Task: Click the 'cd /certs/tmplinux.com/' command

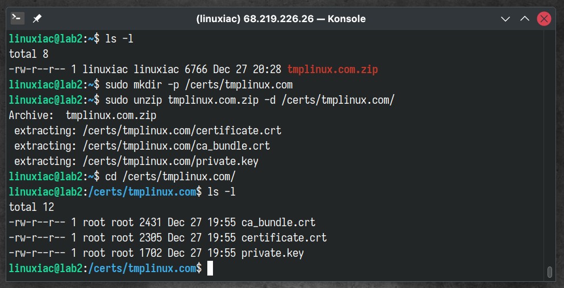Action: tap(170, 177)
